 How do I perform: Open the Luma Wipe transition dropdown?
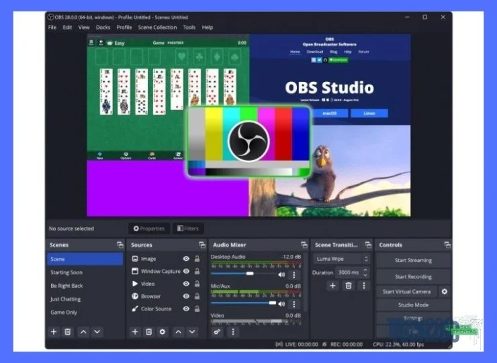(x=341, y=259)
